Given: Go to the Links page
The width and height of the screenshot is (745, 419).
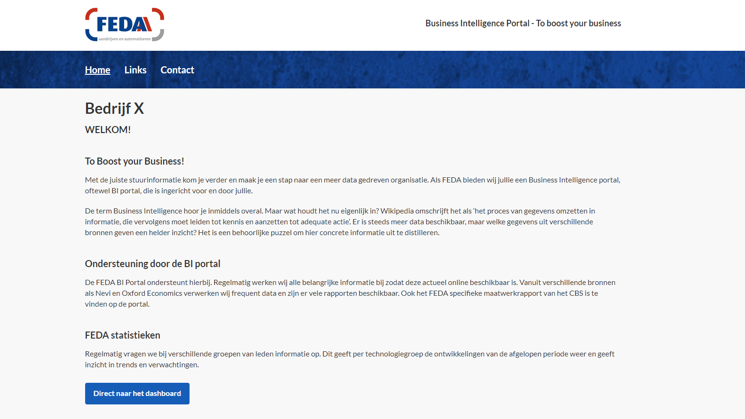Looking at the screenshot, I should 135,70.
